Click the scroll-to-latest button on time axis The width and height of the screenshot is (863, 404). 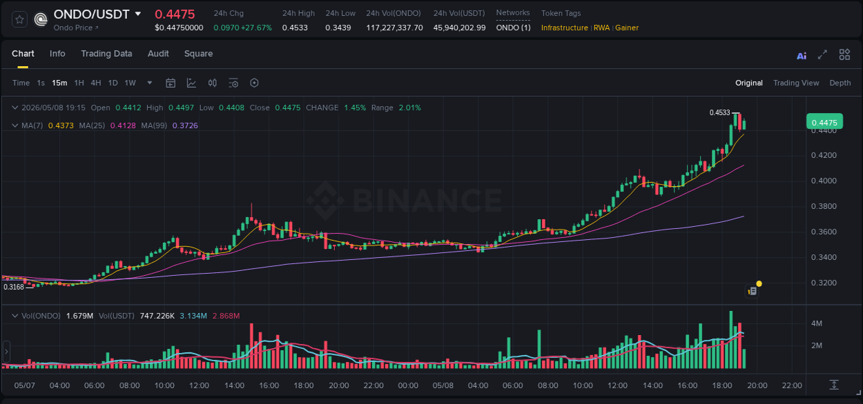[x=834, y=385]
